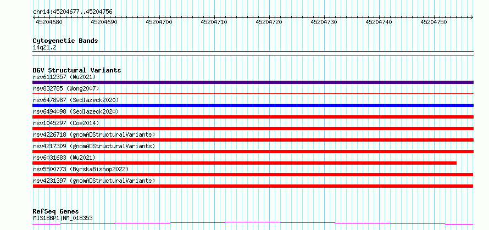Click the Cytogenetic Bands track title

click(x=65, y=41)
